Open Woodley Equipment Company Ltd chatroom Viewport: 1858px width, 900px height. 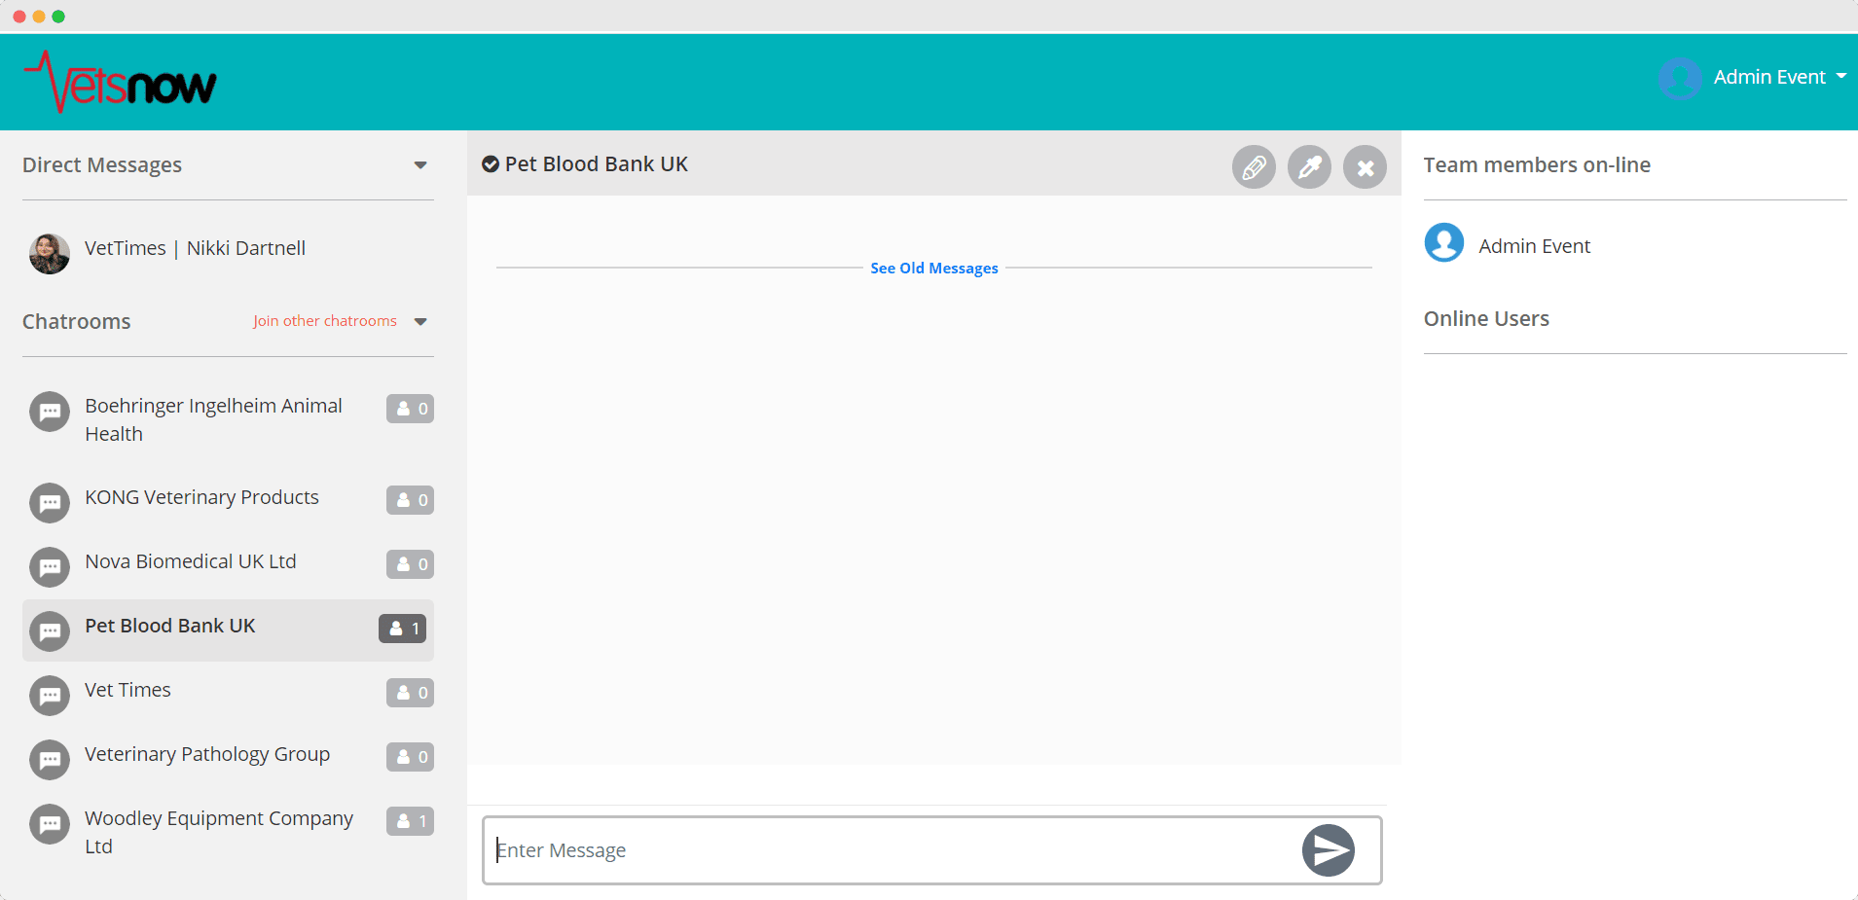pyautogui.click(x=219, y=832)
